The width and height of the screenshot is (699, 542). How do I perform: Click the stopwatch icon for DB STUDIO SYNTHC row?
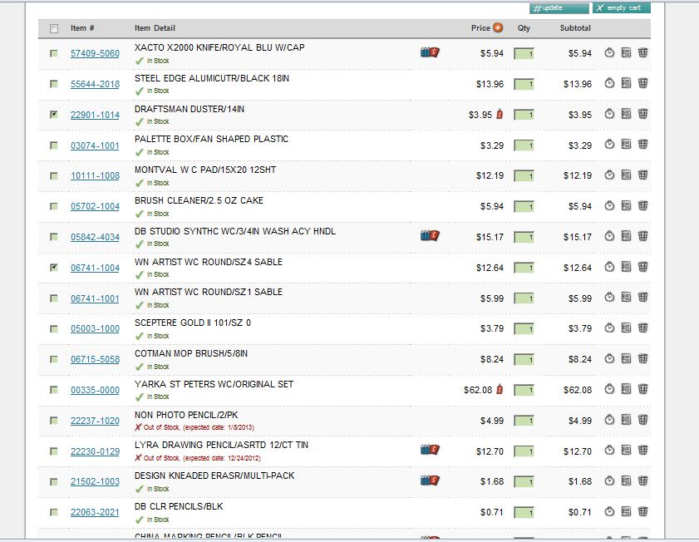[x=609, y=236]
